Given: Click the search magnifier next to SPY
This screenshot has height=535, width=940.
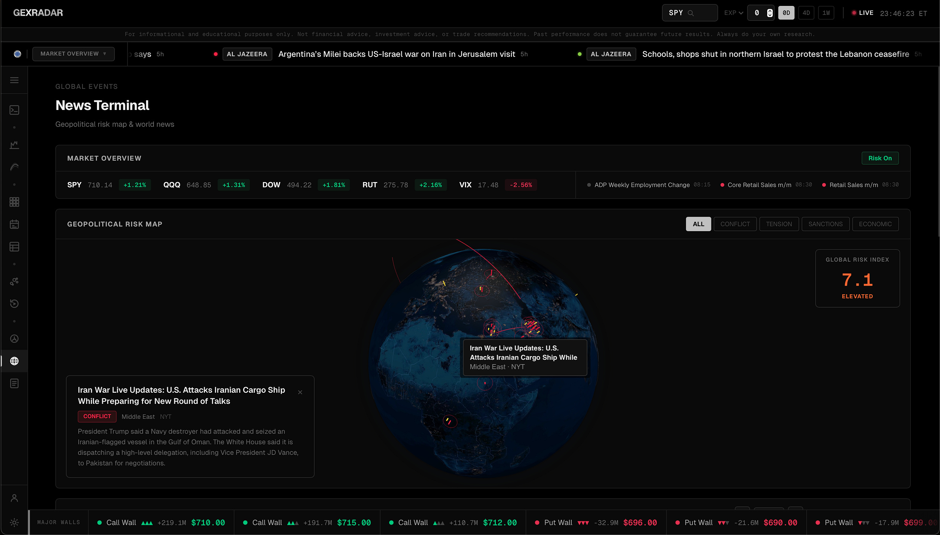Looking at the screenshot, I should pos(691,13).
